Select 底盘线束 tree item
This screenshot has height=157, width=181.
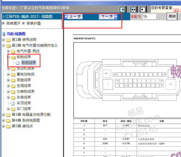coord(24,80)
